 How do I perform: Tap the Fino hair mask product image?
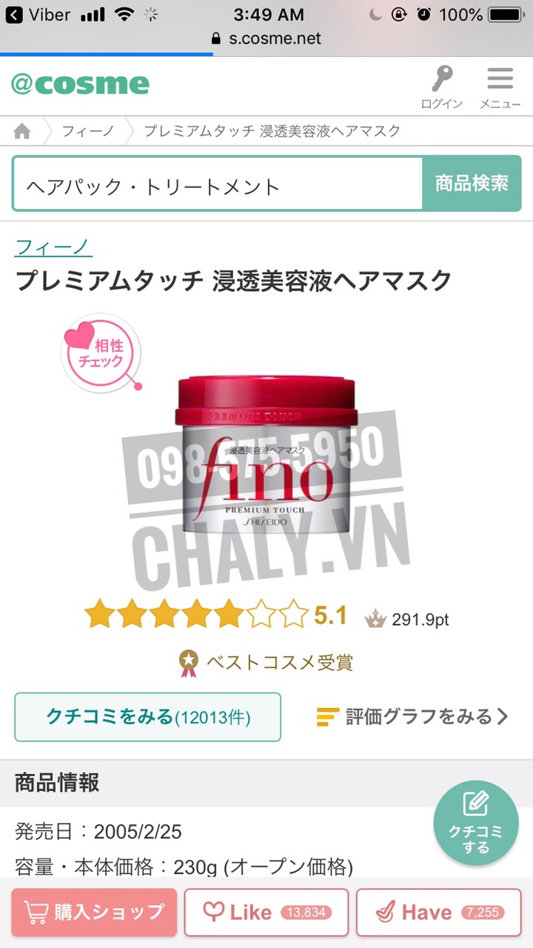coord(267,454)
